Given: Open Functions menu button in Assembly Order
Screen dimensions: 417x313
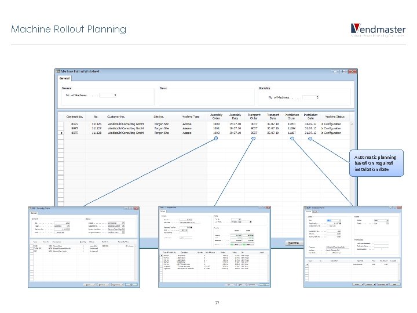Looking at the screenshot, I should [117, 285].
